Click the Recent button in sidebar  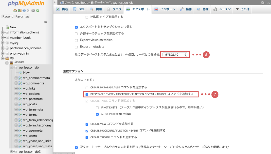coord(8,17)
